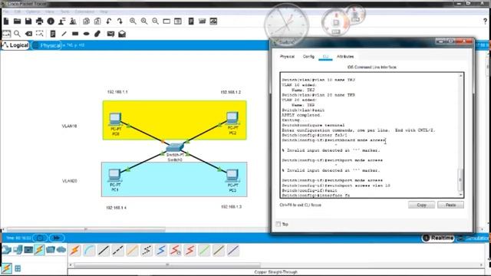Choose the Add Simple PDU envelope icon
This screenshot has height=276, width=491.
click(110, 34)
